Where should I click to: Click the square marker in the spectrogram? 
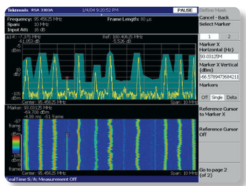pos(67,134)
